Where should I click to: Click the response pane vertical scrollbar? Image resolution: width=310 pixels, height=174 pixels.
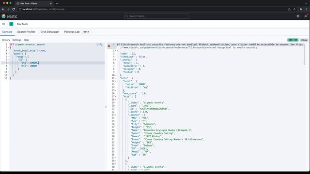pos(305,55)
